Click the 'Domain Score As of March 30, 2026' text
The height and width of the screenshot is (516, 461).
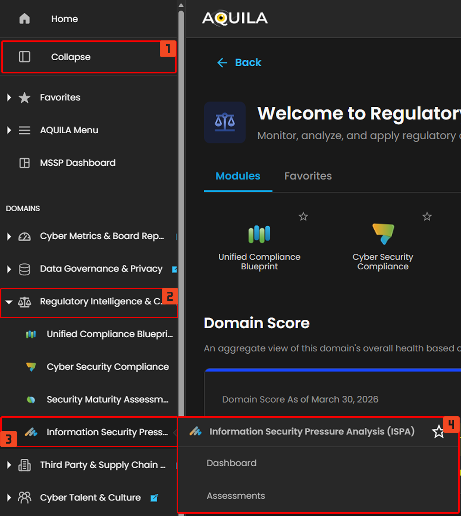pyautogui.click(x=300, y=399)
